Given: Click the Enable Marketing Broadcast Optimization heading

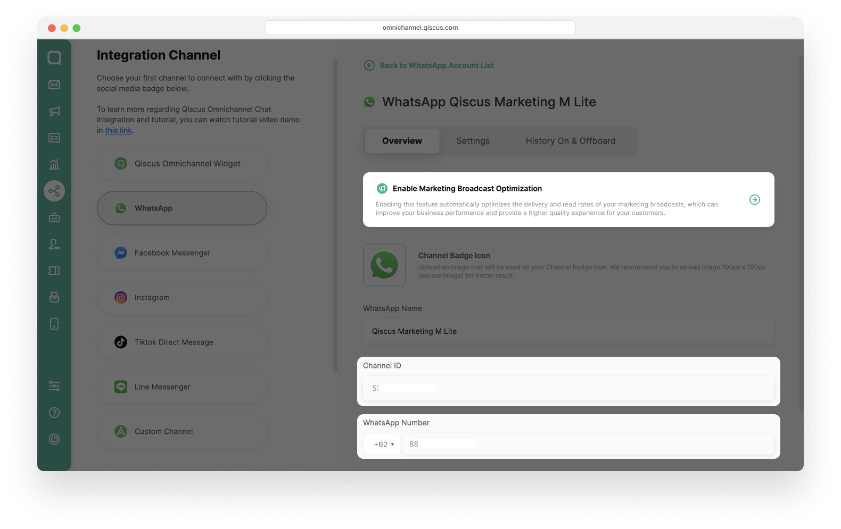Looking at the screenshot, I should 467,189.
